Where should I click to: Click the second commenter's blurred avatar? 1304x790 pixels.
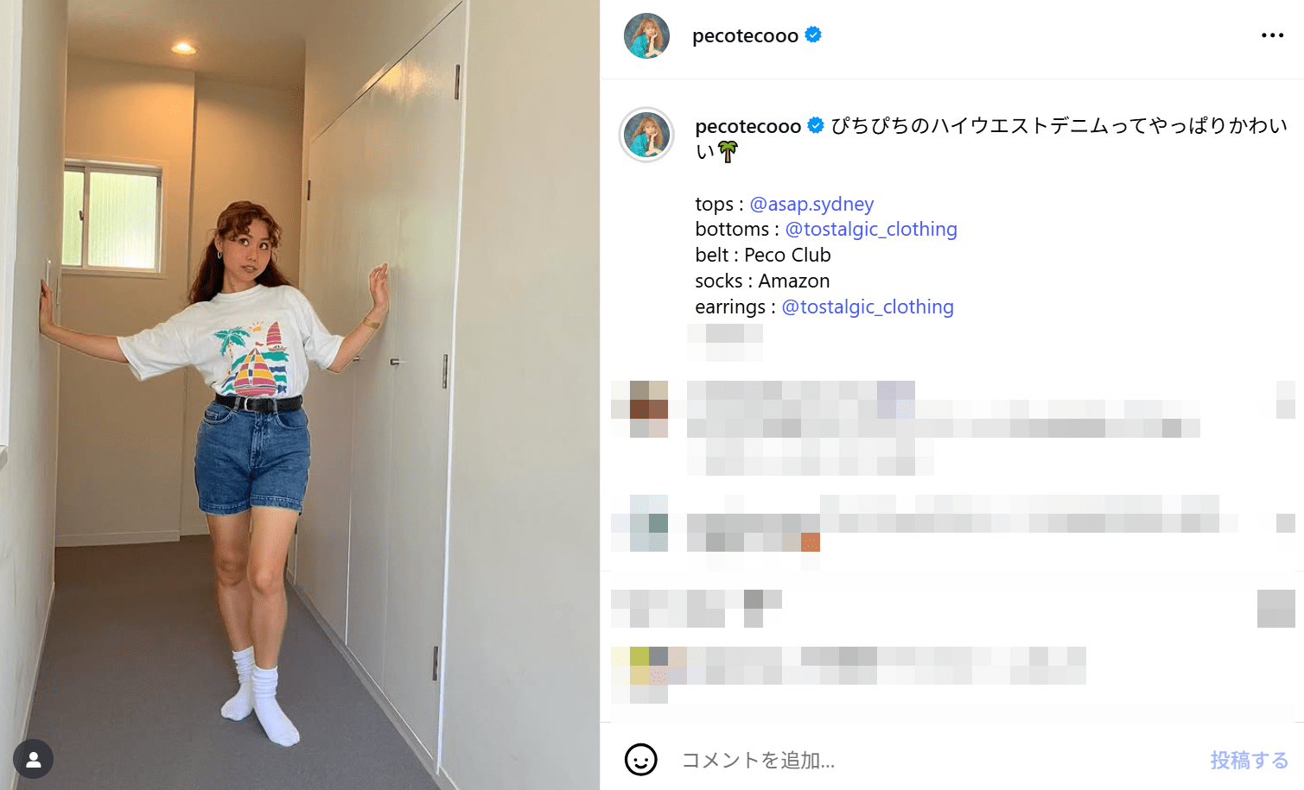click(639, 523)
